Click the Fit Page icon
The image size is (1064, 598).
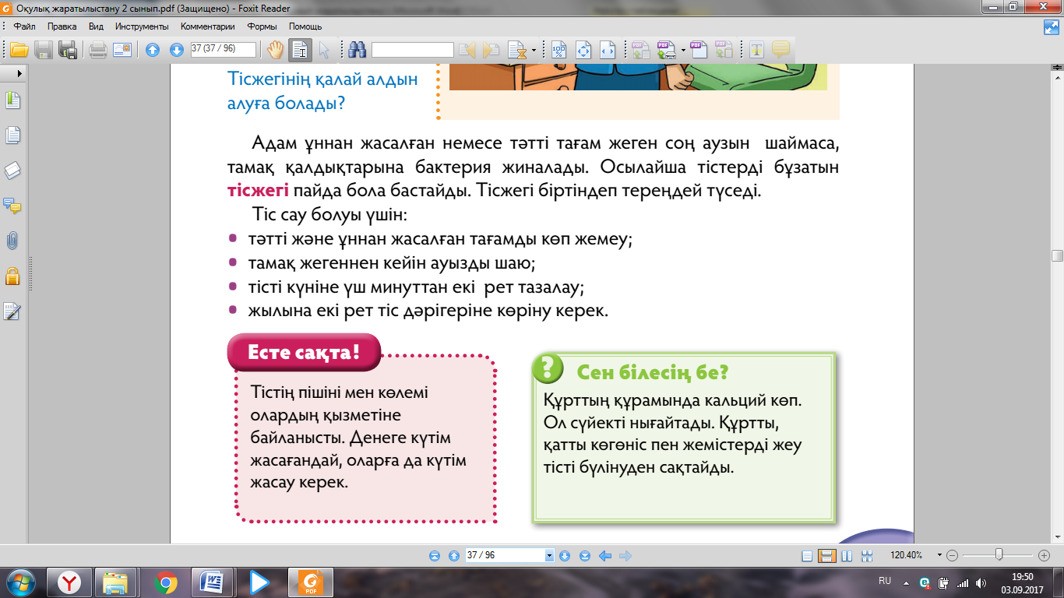click(x=583, y=50)
